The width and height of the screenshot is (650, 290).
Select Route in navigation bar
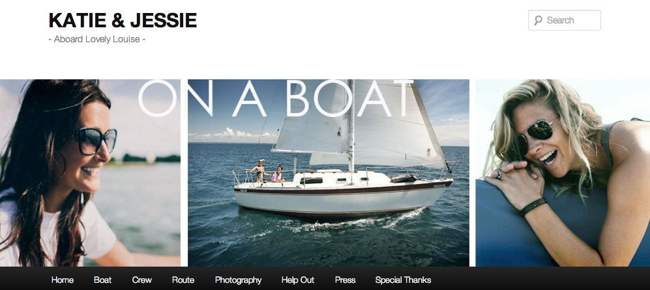pyautogui.click(x=183, y=280)
